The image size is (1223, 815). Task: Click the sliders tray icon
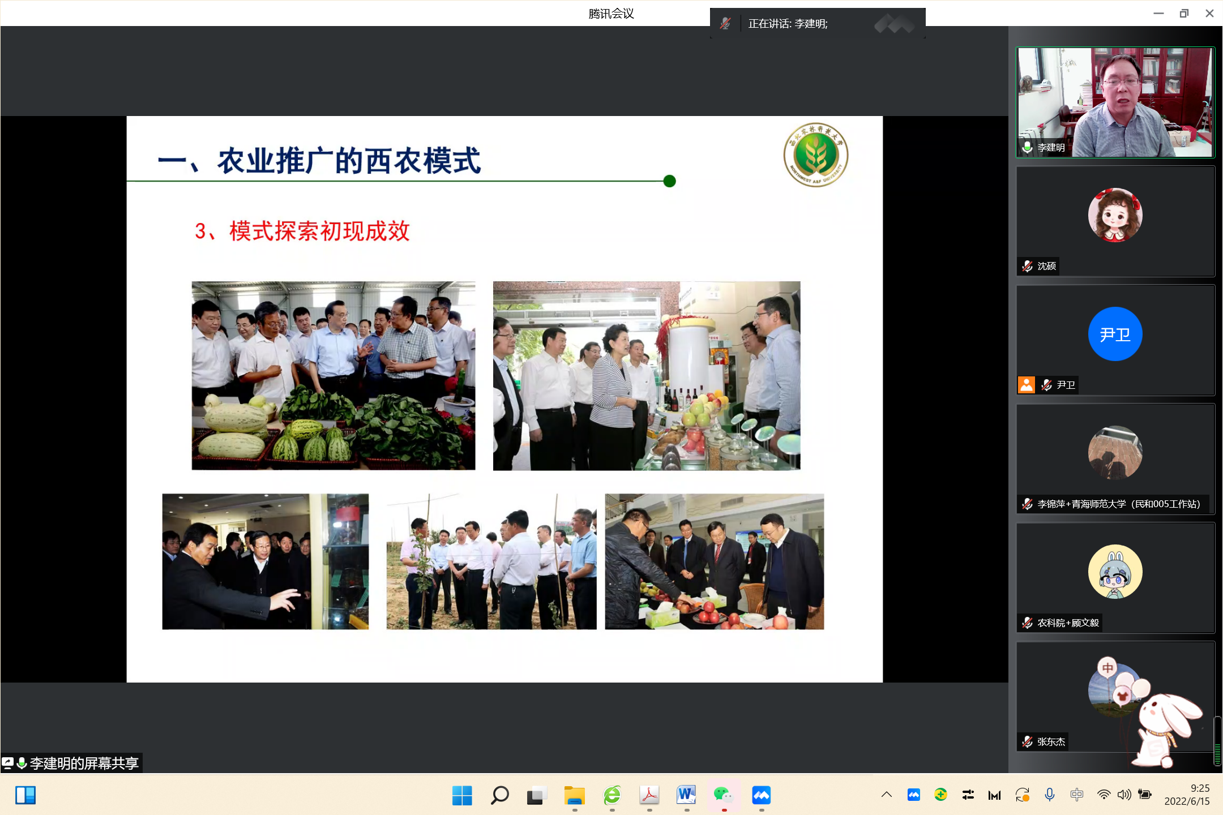[968, 795]
